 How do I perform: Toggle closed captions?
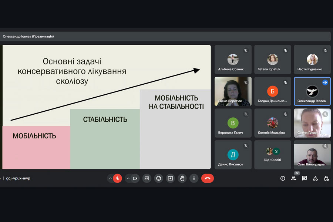click(x=147, y=178)
